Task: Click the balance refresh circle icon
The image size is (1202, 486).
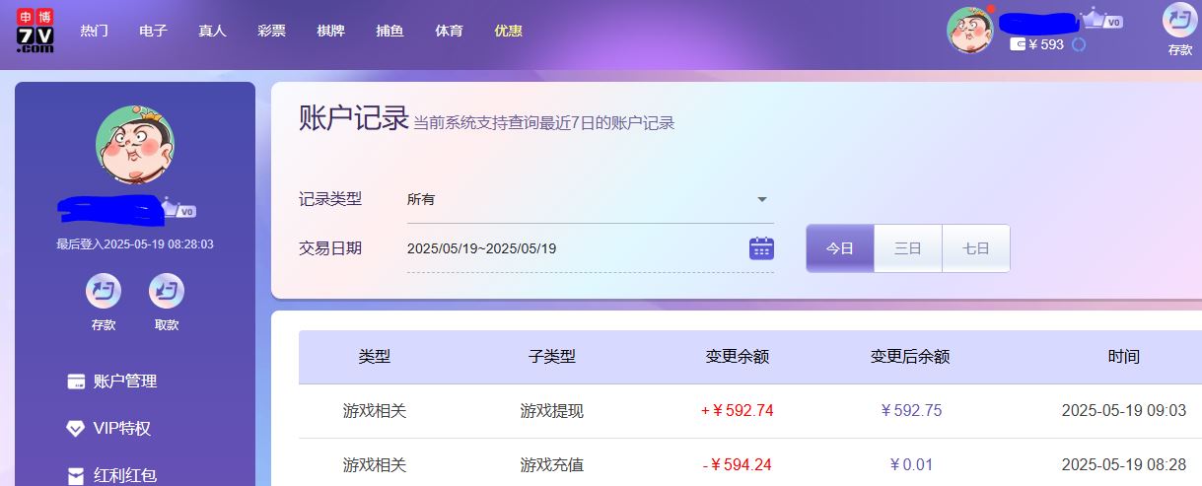Action: pos(1079,44)
